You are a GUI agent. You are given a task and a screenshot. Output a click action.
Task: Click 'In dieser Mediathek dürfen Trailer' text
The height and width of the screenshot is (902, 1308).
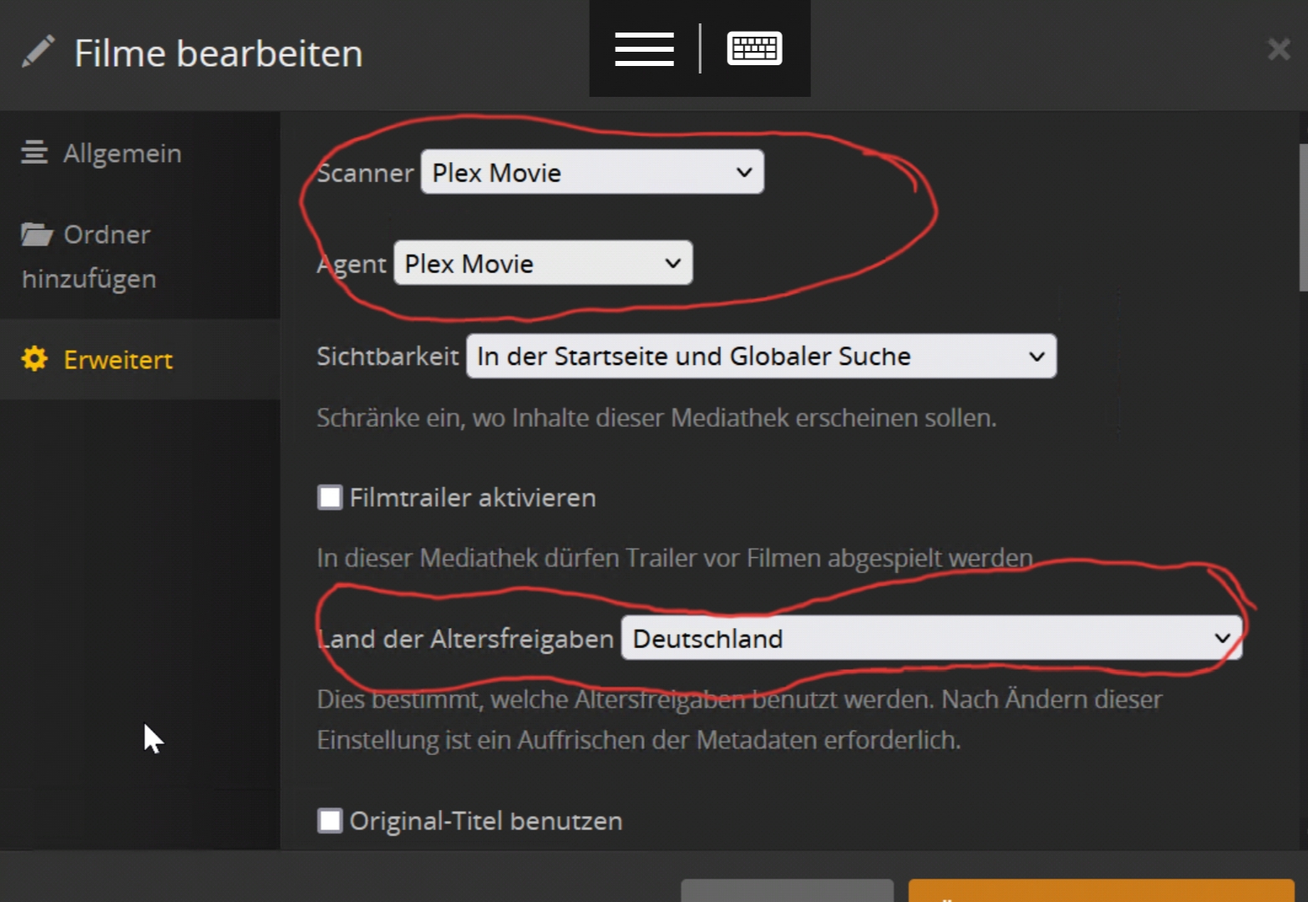pyautogui.click(x=675, y=558)
